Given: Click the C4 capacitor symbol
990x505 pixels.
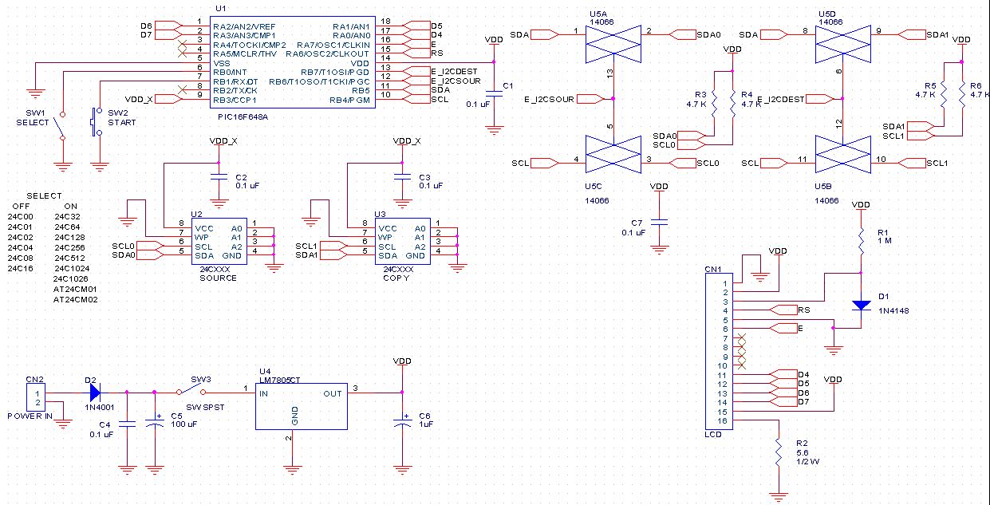Looking at the screenshot, I should tap(126, 424).
